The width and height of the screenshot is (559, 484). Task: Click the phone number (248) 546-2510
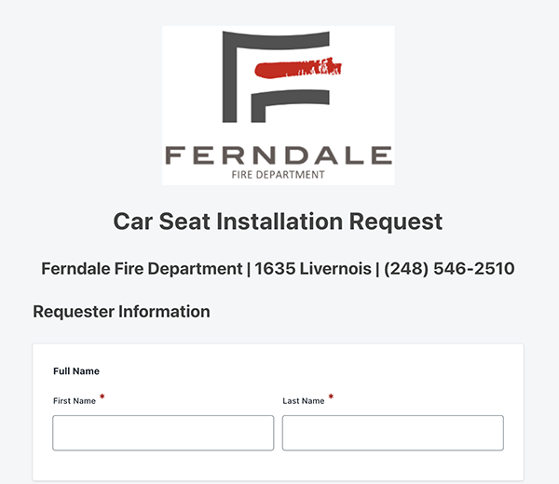click(449, 269)
